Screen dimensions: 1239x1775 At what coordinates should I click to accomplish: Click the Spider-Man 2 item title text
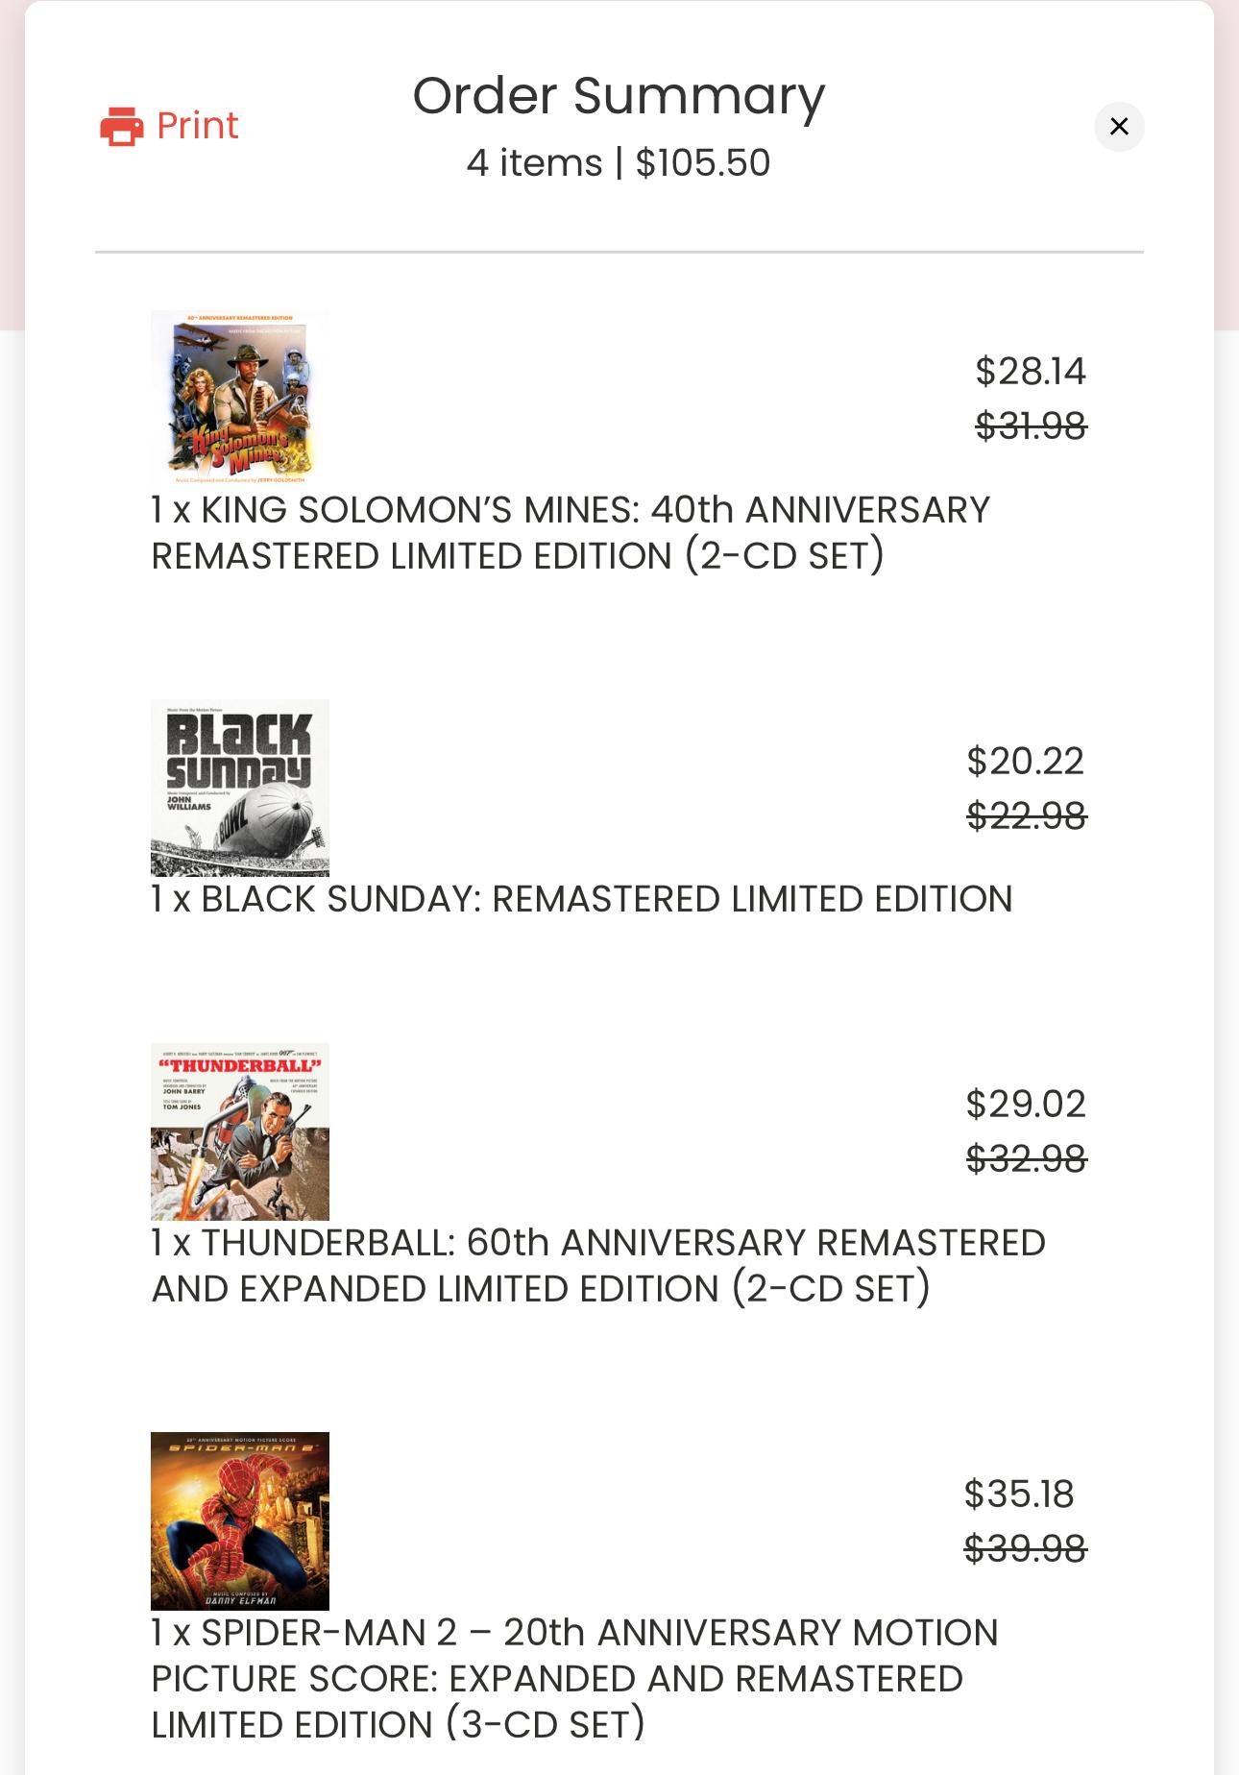click(574, 1679)
